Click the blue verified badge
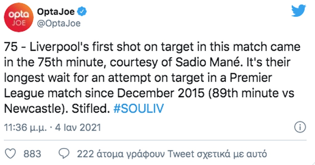315x165 pixels. point(82,12)
